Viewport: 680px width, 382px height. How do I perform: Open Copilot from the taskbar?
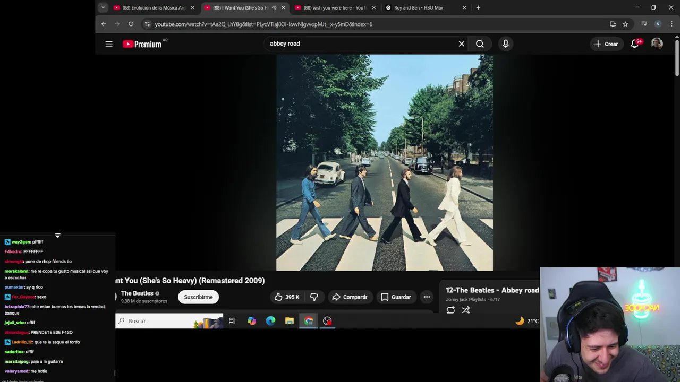click(x=252, y=321)
